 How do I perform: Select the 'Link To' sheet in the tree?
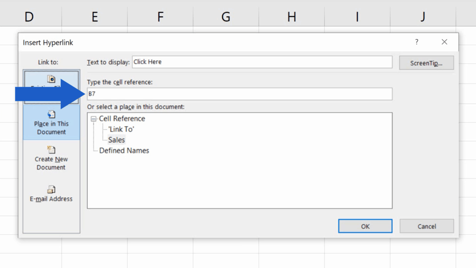point(121,129)
